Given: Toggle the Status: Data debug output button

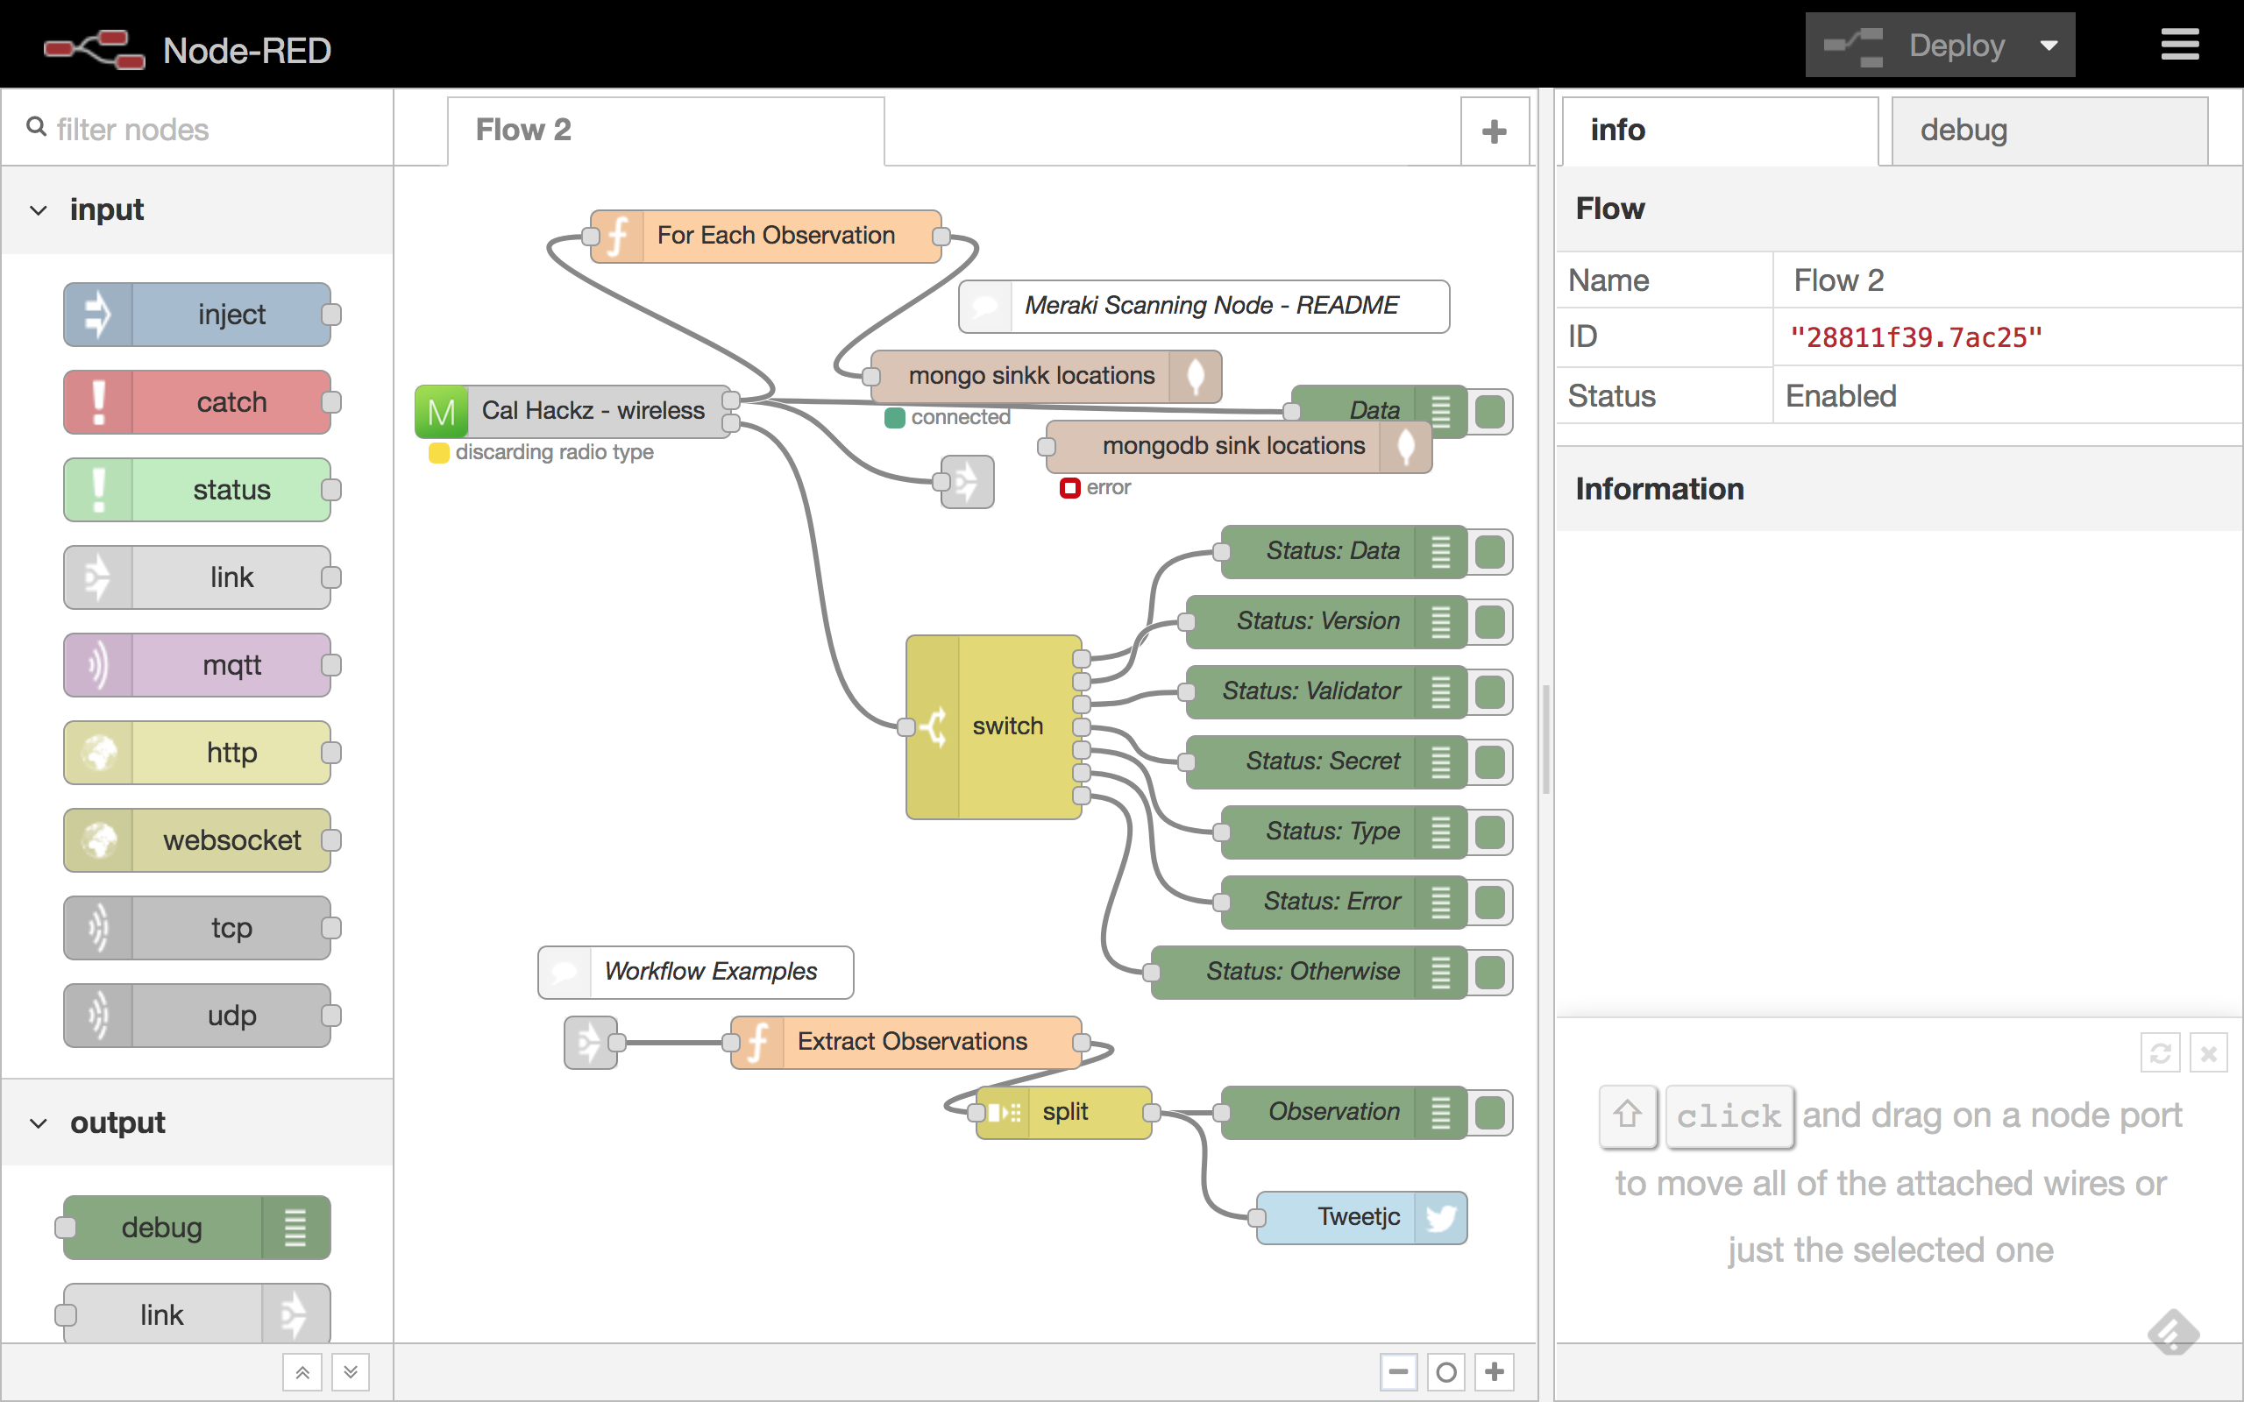Looking at the screenshot, I should coord(1490,552).
